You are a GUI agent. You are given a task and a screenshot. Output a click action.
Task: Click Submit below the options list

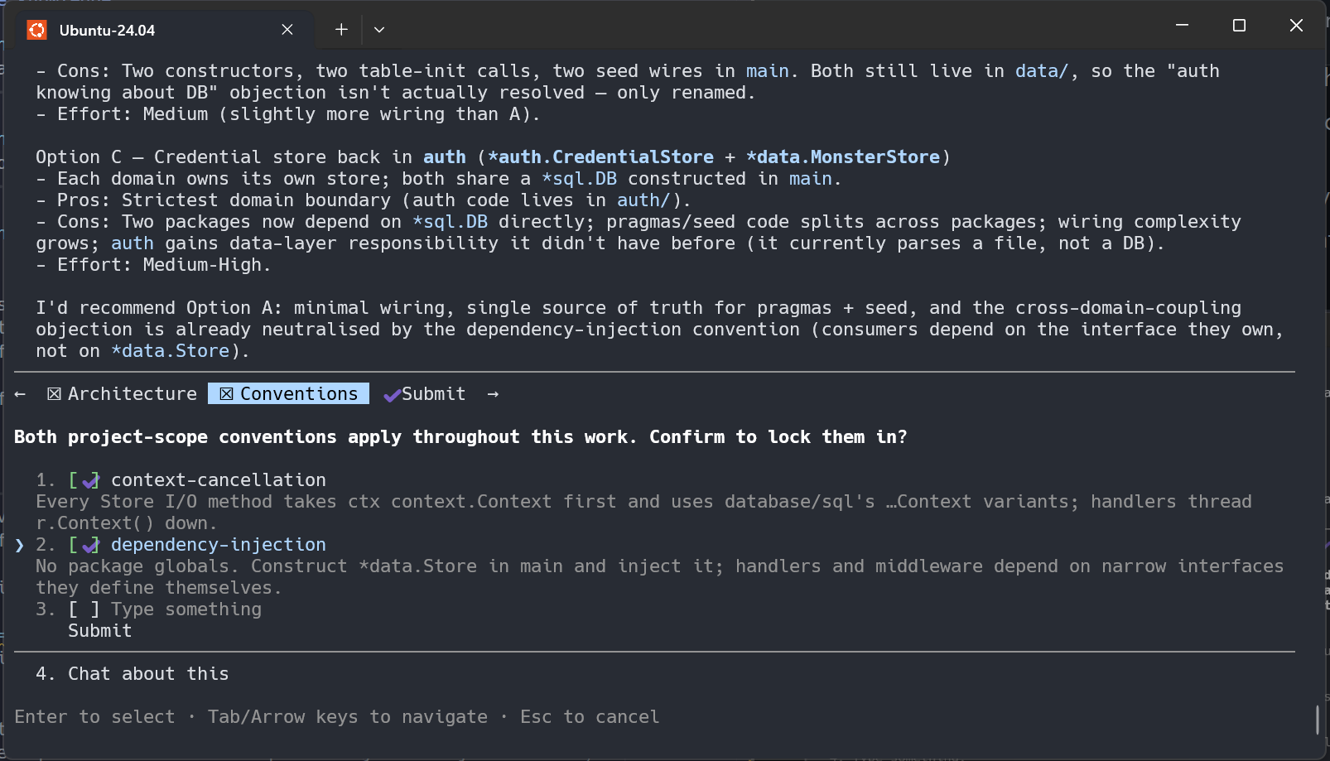coord(99,631)
